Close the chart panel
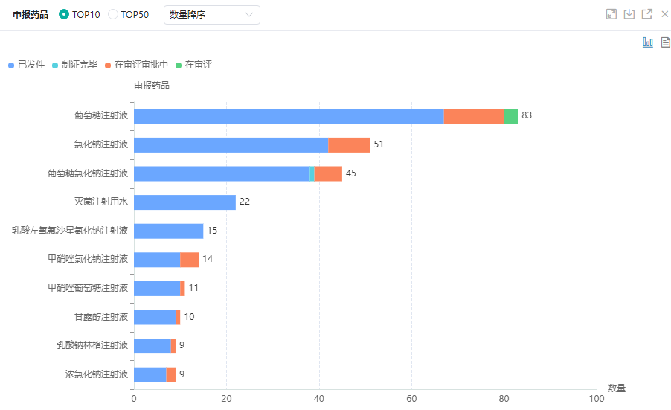Screen dimensions: 671x410 pyautogui.click(x=665, y=14)
